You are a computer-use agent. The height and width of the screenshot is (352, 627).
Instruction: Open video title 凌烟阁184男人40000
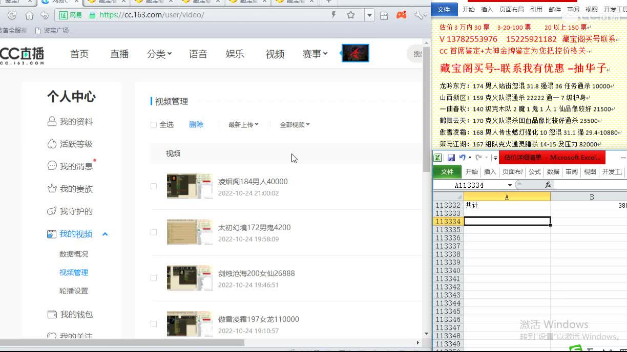click(x=253, y=182)
